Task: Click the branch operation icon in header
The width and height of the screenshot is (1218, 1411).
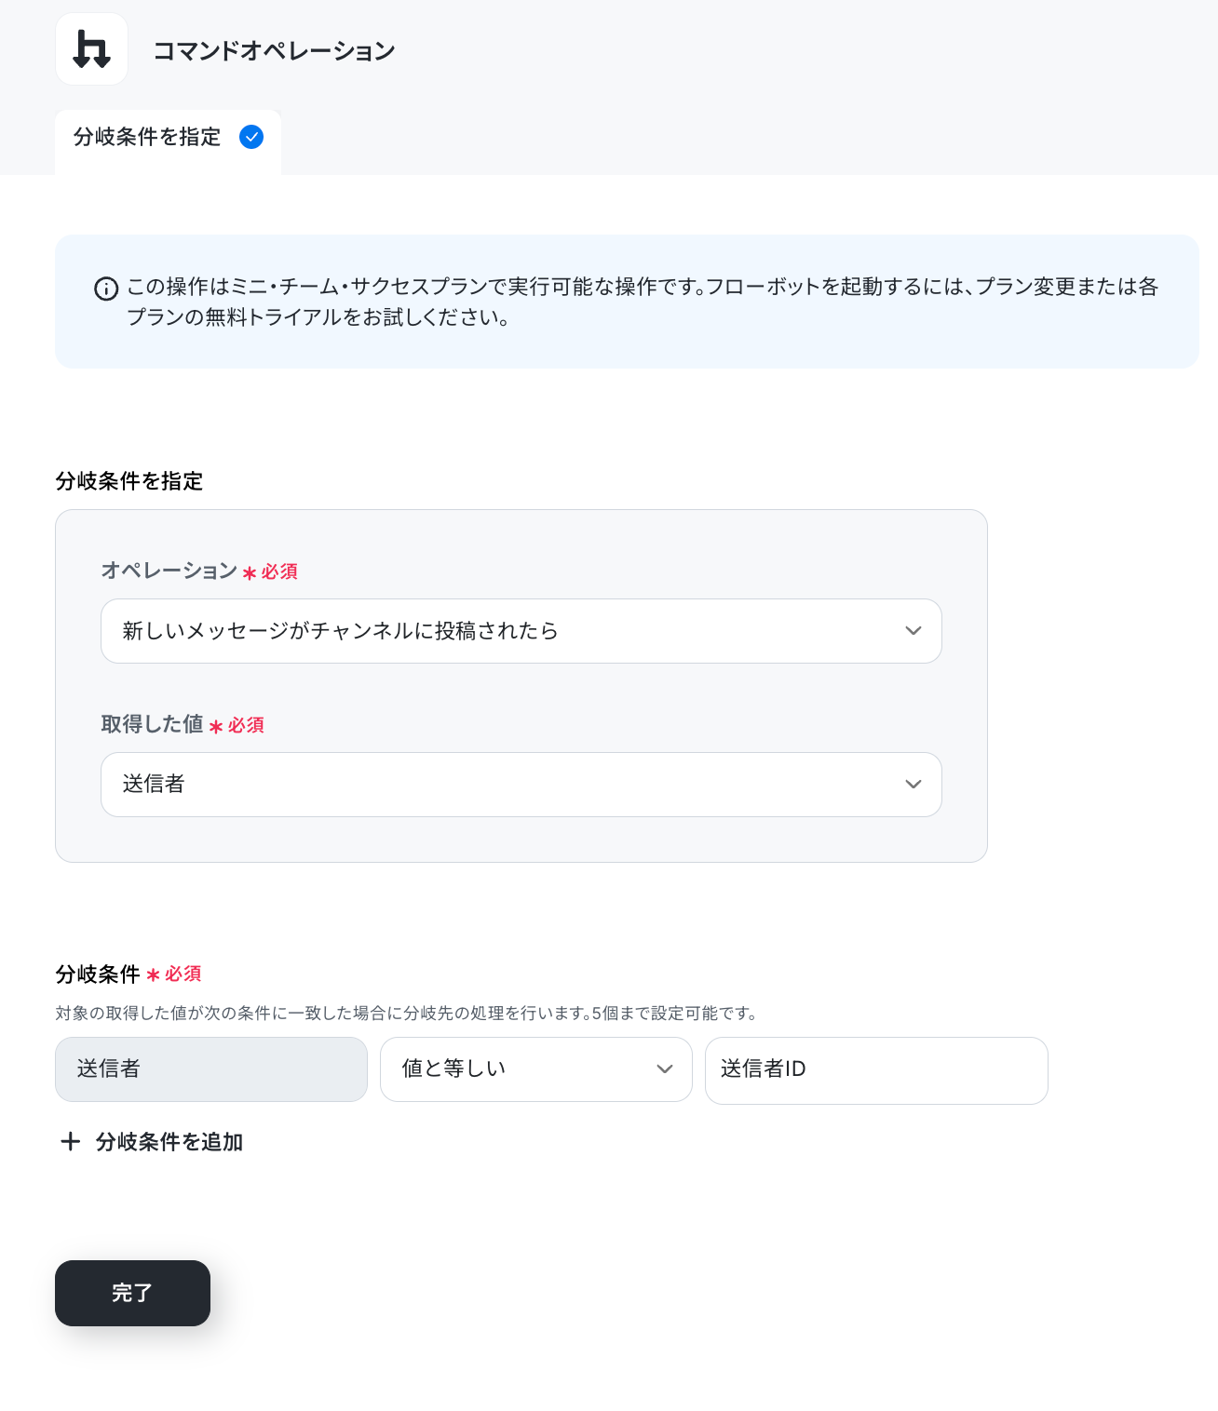Action: (91, 49)
